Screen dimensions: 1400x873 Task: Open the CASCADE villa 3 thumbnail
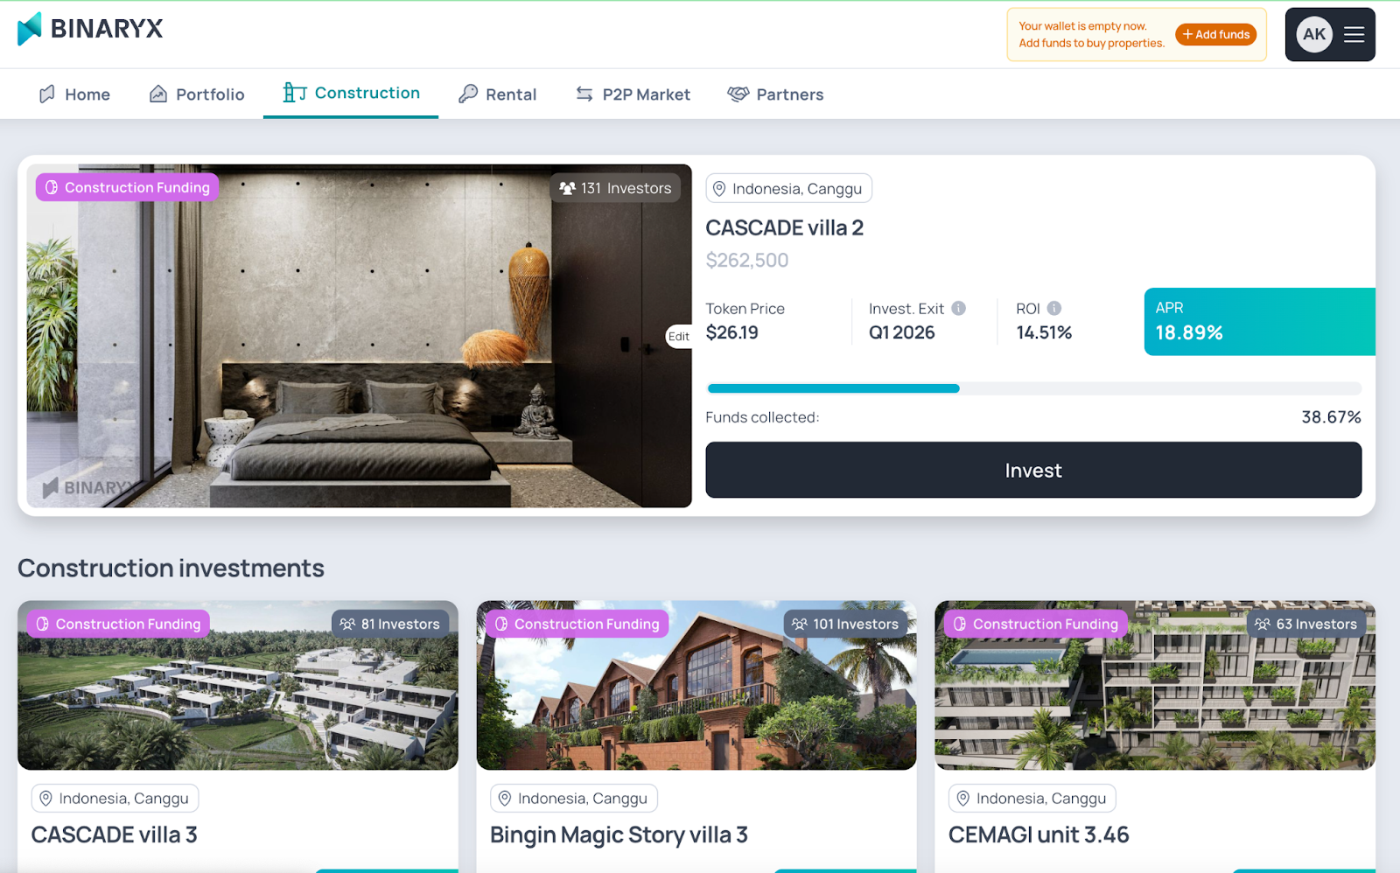click(238, 685)
